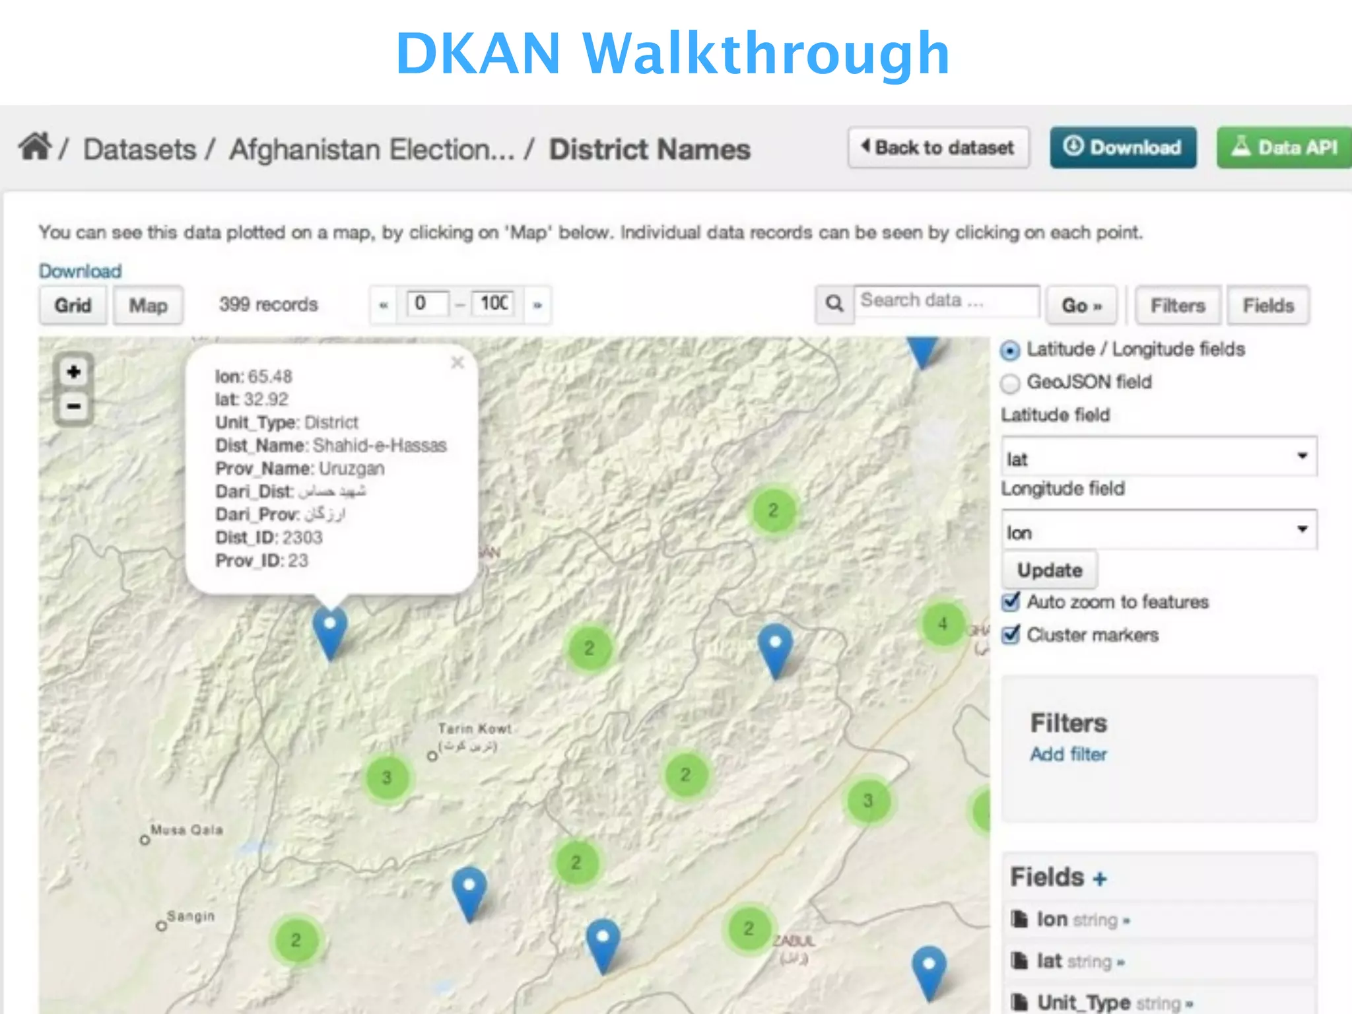Click Back to dataset button
Screen dimensions: 1352x1014
tap(938, 147)
